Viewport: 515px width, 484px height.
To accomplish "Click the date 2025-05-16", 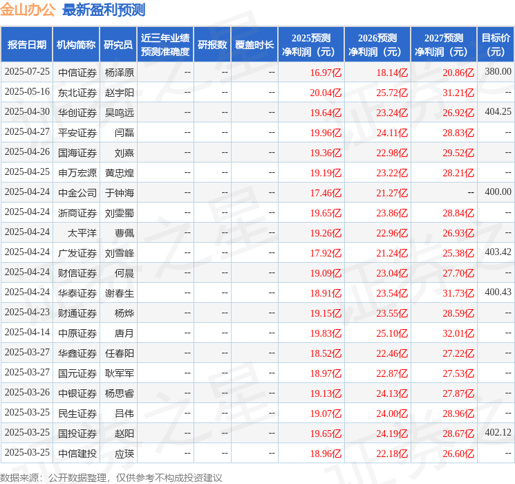I will [x=27, y=92].
